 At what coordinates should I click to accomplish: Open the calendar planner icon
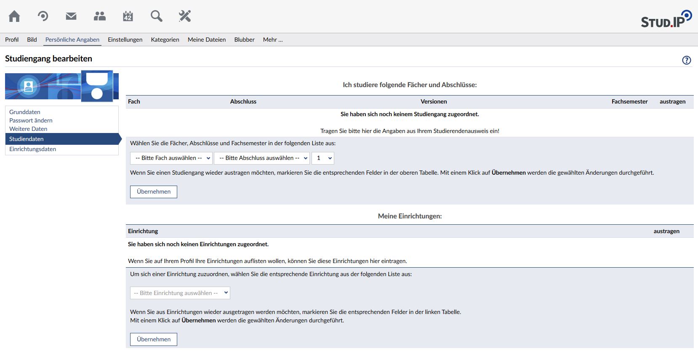[x=128, y=16]
